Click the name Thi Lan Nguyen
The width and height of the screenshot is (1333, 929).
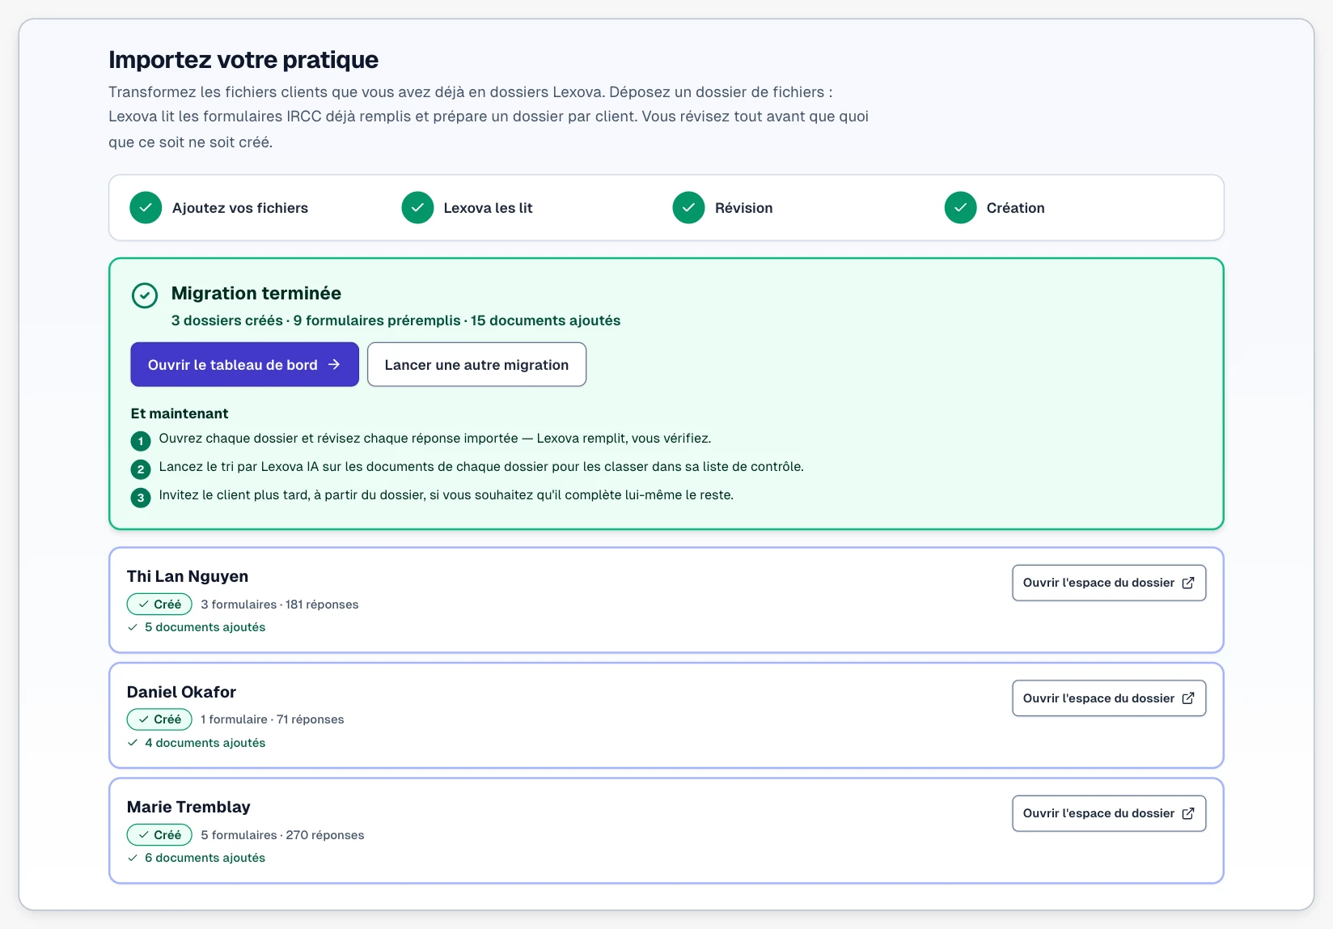click(x=188, y=576)
